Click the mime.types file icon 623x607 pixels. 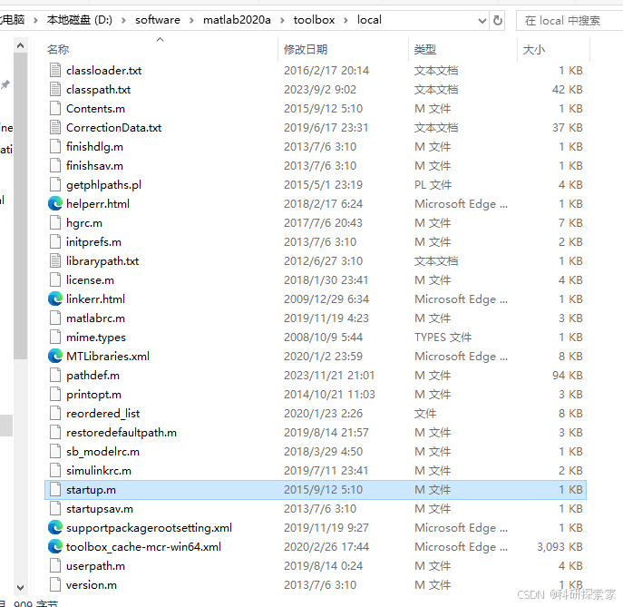(x=55, y=338)
